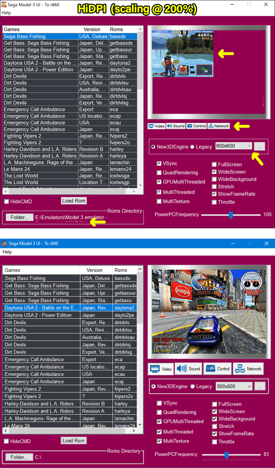Screen dimensions: 275x468
Task: Click the fishing game preview in r860 window
Action: (183, 53)
